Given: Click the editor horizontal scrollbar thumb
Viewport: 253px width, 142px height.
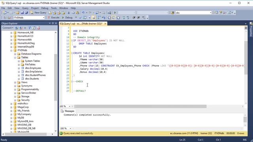Looking at the screenshot, I should (x=140, y=106).
